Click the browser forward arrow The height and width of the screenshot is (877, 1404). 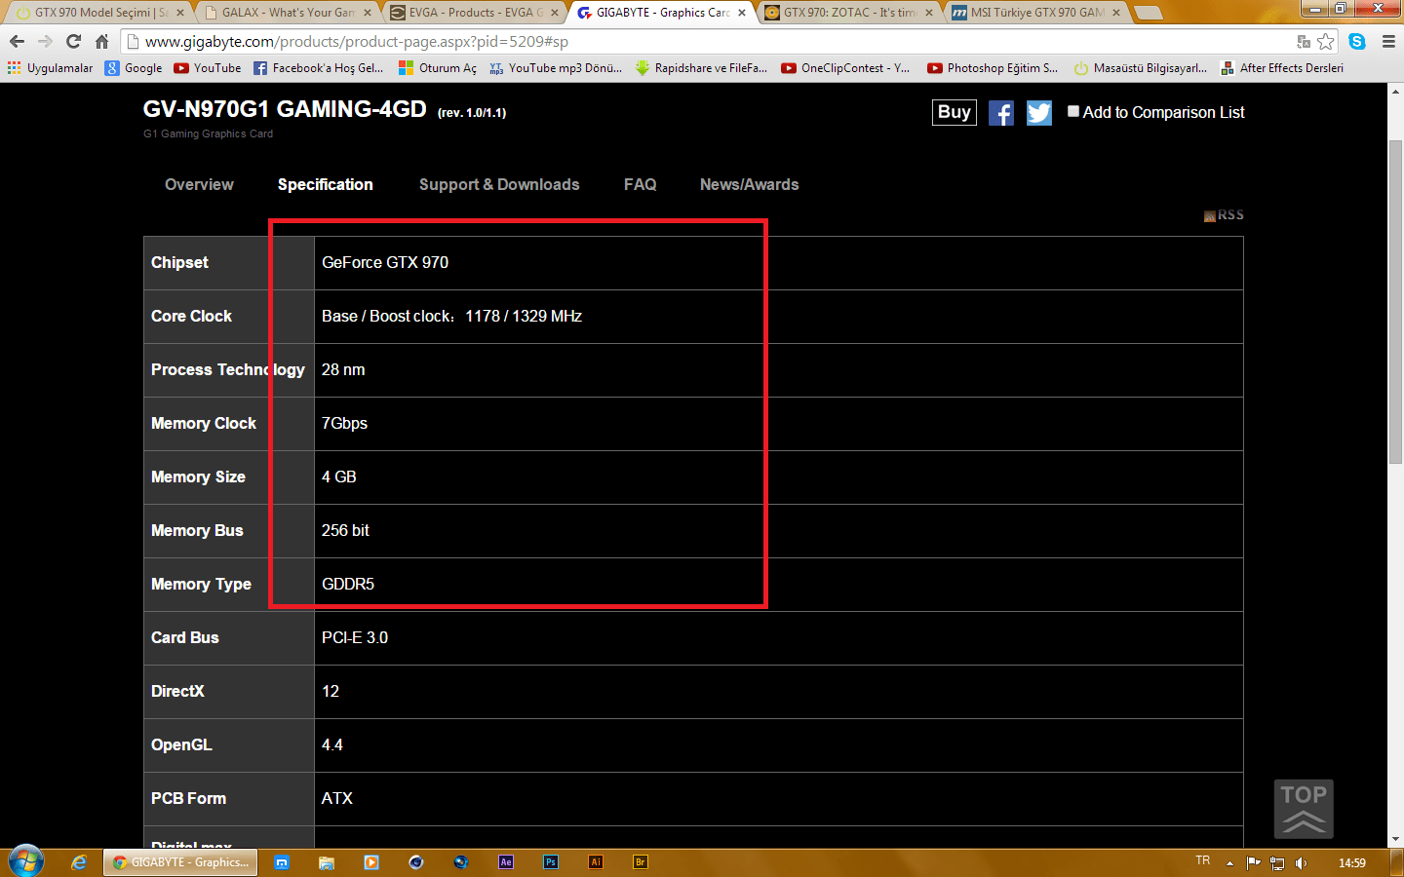[45, 41]
